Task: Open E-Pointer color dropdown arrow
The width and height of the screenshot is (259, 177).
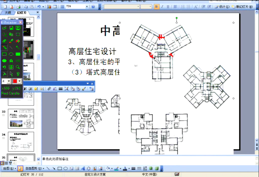Action: point(20,81)
